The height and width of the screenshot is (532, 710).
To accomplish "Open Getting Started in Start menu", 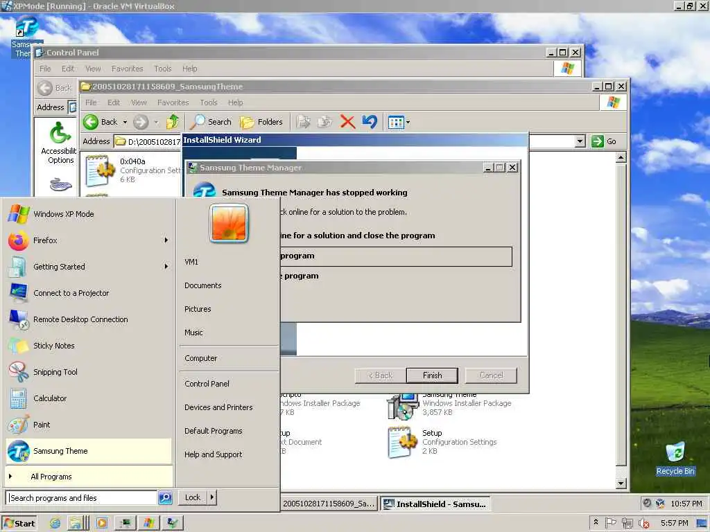I will [88, 267].
